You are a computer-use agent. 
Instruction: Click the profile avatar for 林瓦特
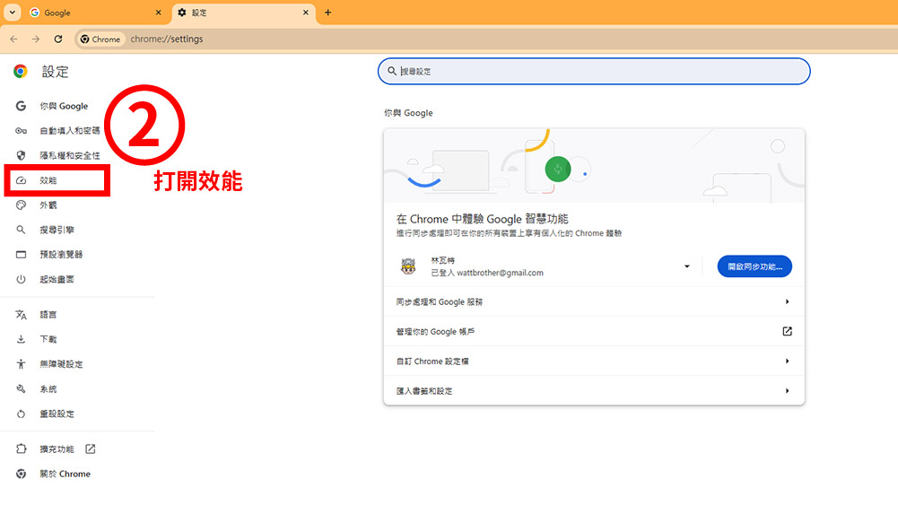tap(408, 266)
